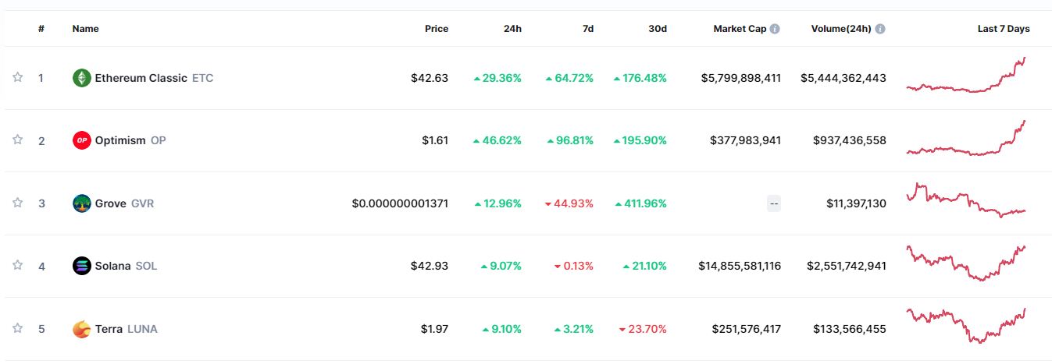Add Solana to watchlist with star
This screenshot has width=1052, height=364.
pos(17,265)
